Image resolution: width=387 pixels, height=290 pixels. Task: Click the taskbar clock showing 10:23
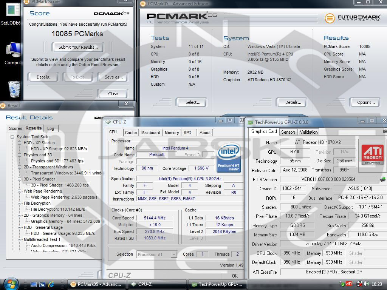[377, 284]
